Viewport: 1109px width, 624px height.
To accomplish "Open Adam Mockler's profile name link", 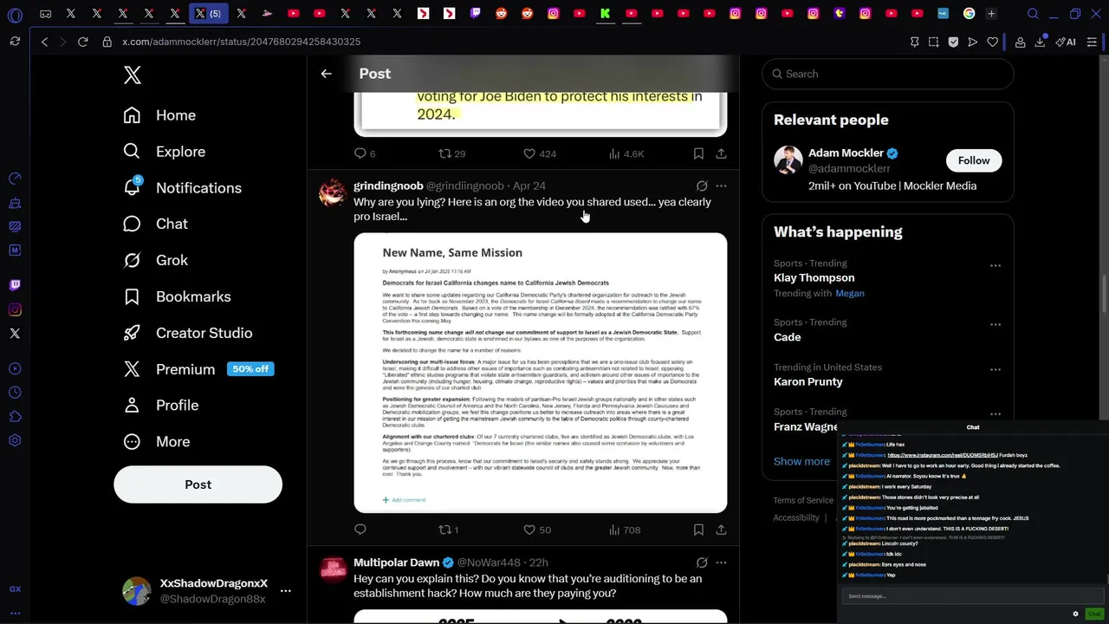I will click(846, 153).
